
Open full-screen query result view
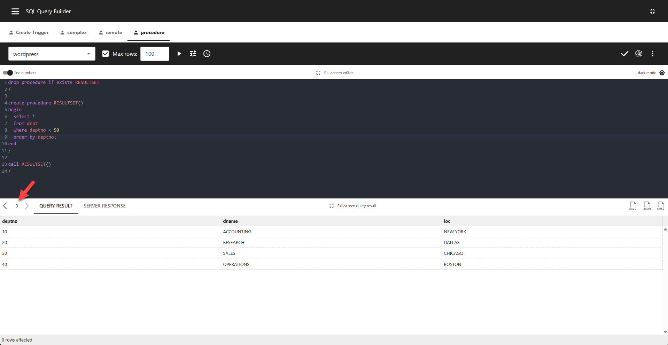[352, 206]
